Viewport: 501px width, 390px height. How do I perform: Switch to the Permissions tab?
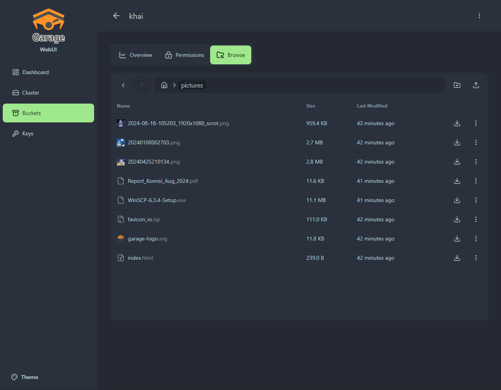click(184, 55)
